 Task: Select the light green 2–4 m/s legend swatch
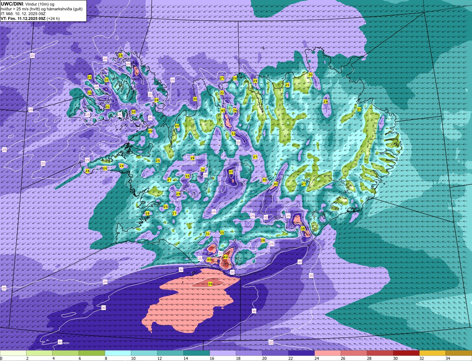39,353
